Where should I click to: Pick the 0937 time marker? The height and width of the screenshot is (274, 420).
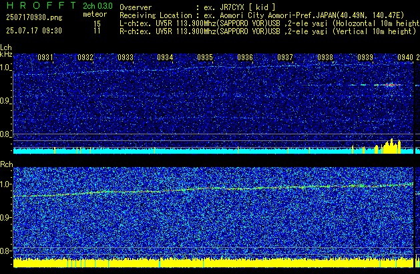point(285,57)
